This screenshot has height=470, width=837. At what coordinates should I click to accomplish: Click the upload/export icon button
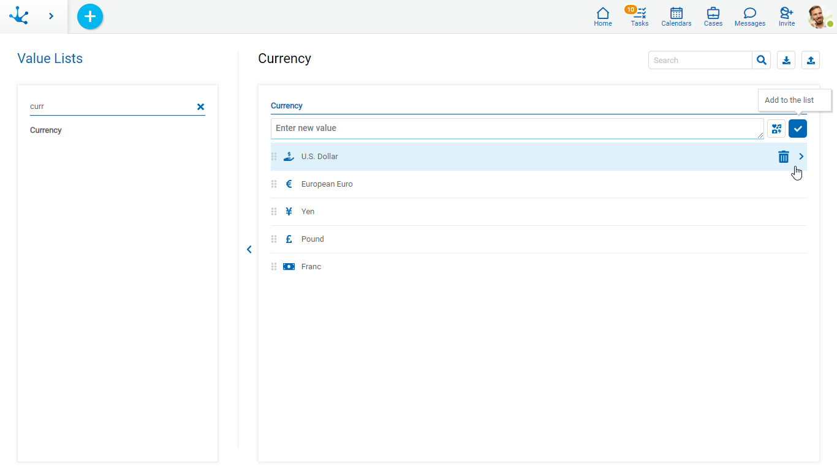811,60
